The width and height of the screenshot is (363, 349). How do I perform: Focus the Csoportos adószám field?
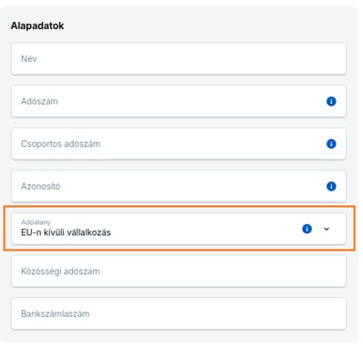(179, 144)
